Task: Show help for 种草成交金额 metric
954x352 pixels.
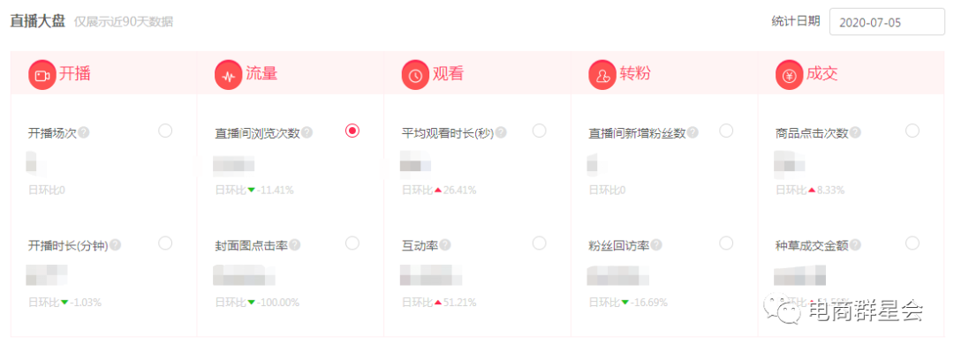Action: (855, 245)
